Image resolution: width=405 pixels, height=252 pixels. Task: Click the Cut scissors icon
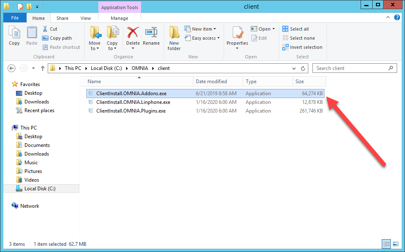pyautogui.click(x=45, y=29)
